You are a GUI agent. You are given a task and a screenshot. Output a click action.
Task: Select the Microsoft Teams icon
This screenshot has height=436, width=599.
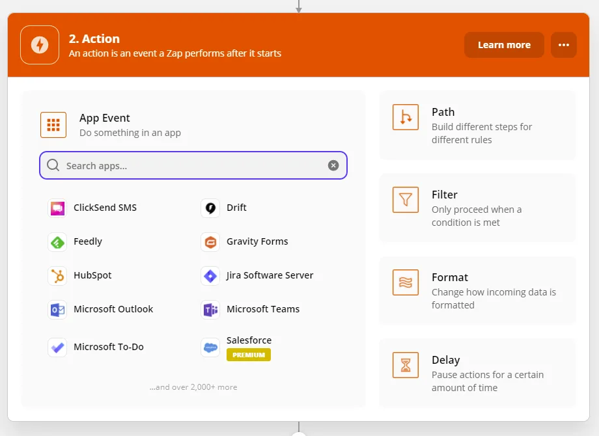[210, 310]
